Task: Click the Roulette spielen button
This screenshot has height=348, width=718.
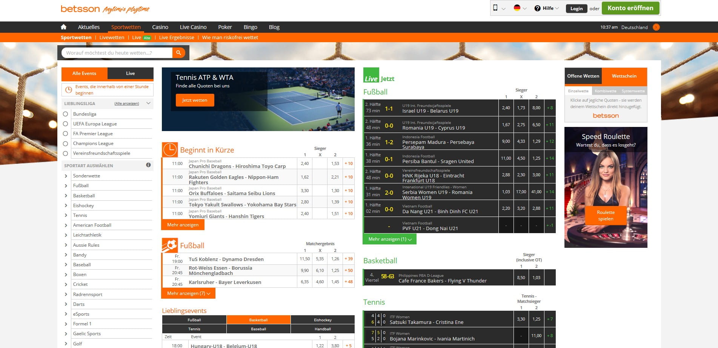Action: [606, 215]
